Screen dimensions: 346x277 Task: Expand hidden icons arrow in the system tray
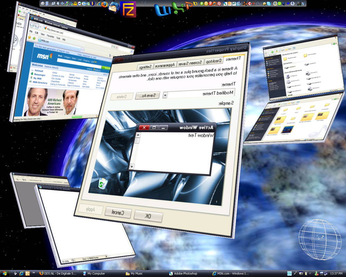(x=310, y=273)
